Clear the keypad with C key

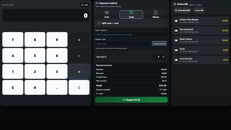click(x=13, y=88)
